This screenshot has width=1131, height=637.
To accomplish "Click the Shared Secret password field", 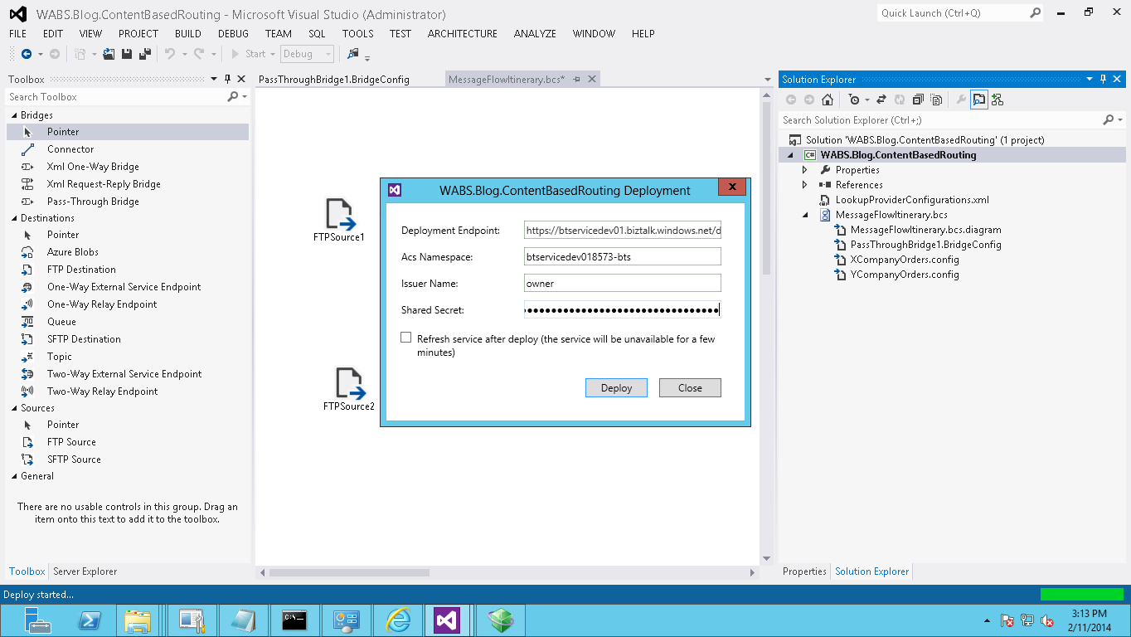I will [x=623, y=309].
